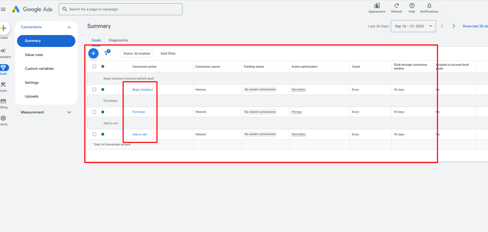488x232 pixels.
Task: Open Admin gear in the sidebar
Action: tap(3, 118)
